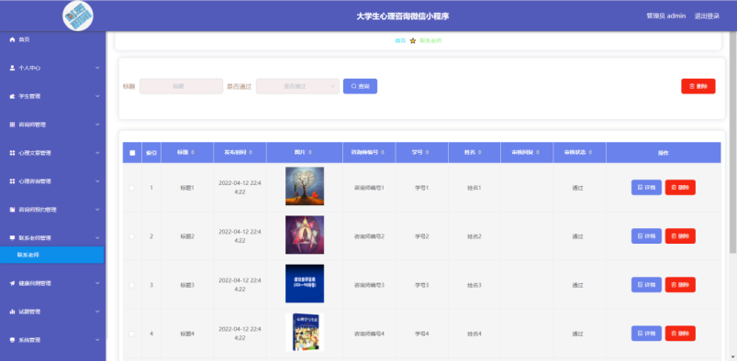Click 退出登录 in the top bar

(x=707, y=16)
